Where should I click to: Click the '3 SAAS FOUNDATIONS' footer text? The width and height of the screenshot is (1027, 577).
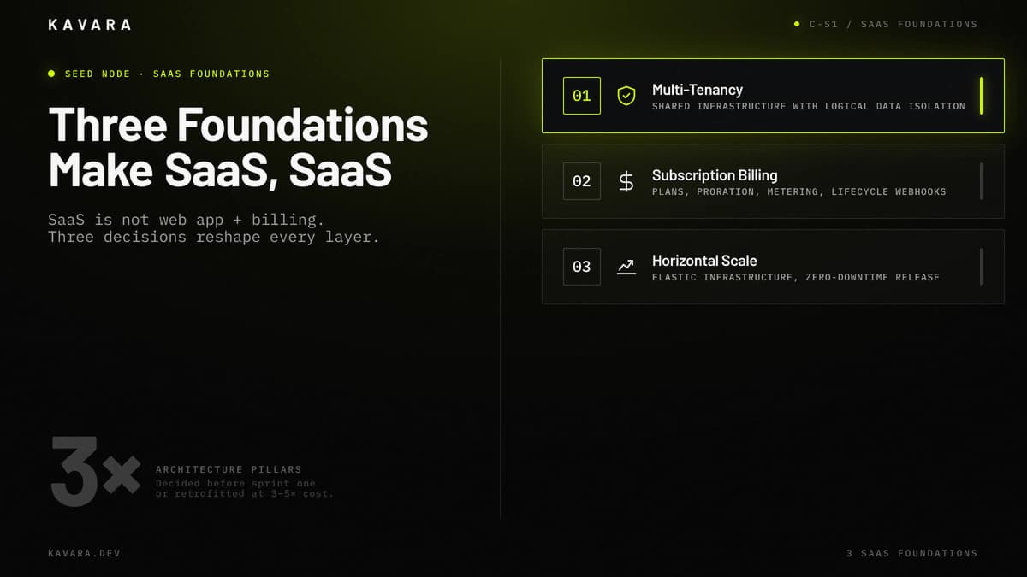(x=911, y=554)
